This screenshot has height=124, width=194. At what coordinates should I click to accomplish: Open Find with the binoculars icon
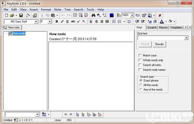click(x=93, y=15)
